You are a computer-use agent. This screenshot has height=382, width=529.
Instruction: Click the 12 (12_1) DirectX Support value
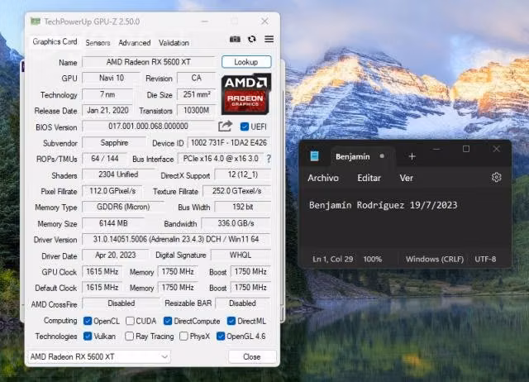pos(242,174)
